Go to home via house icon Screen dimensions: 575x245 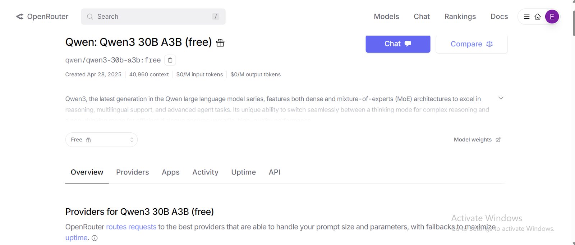(538, 17)
